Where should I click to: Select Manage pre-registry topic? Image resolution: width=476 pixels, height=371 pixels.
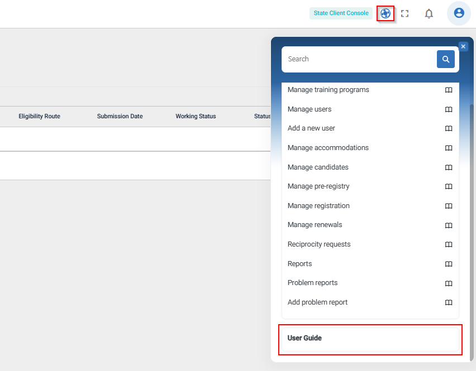pyautogui.click(x=318, y=186)
